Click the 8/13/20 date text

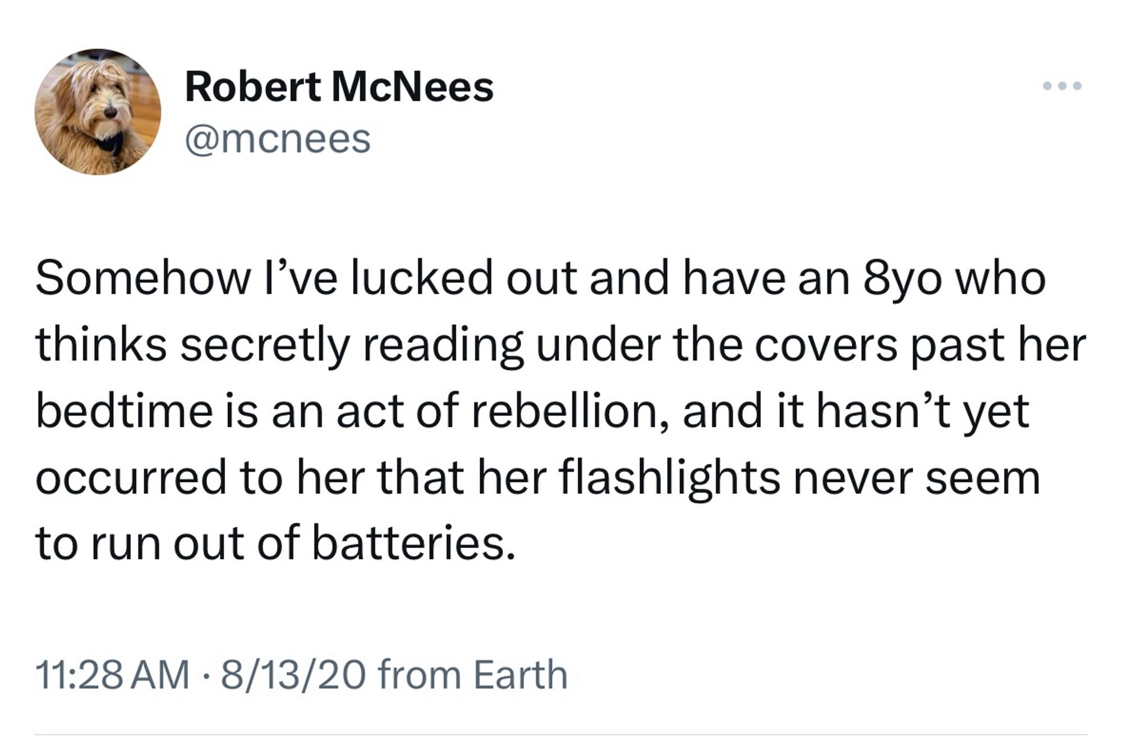click(293, 674)
